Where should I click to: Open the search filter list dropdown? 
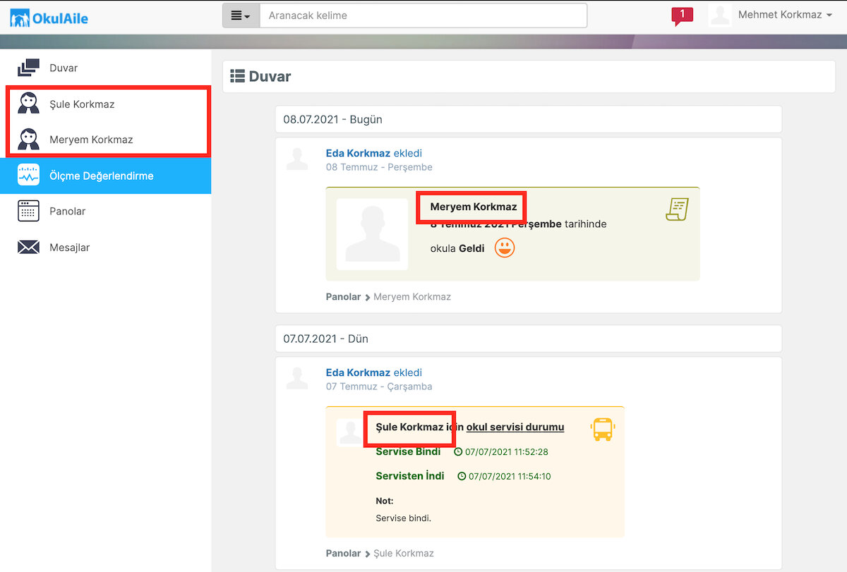[241, 16]
